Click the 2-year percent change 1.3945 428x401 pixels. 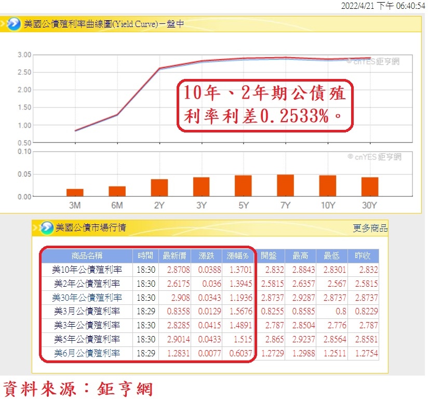coord(241,284)
